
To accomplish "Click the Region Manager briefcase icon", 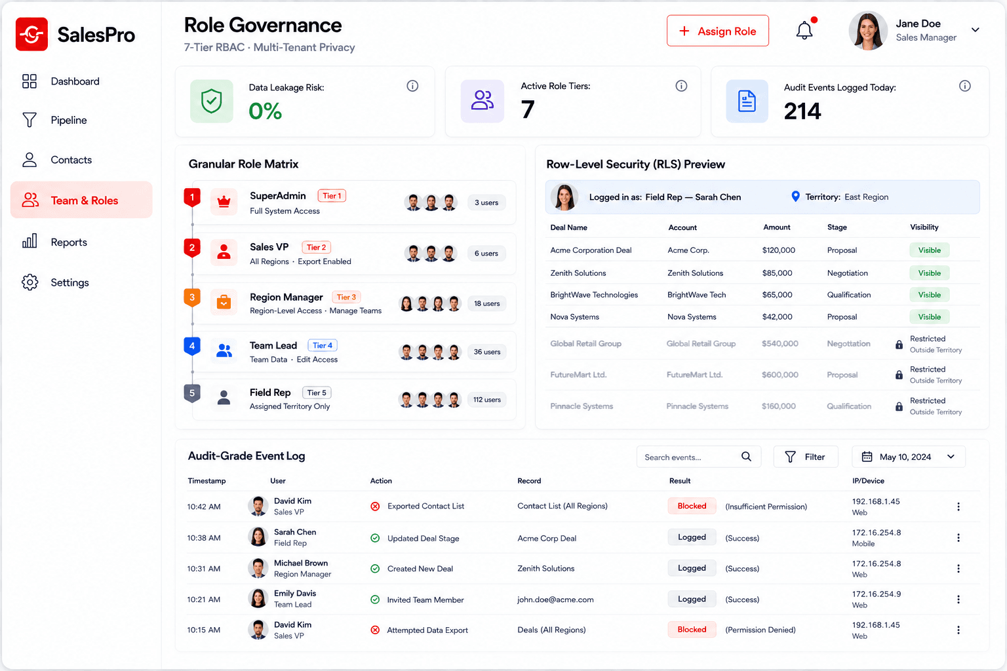I will tap(224, 303).
